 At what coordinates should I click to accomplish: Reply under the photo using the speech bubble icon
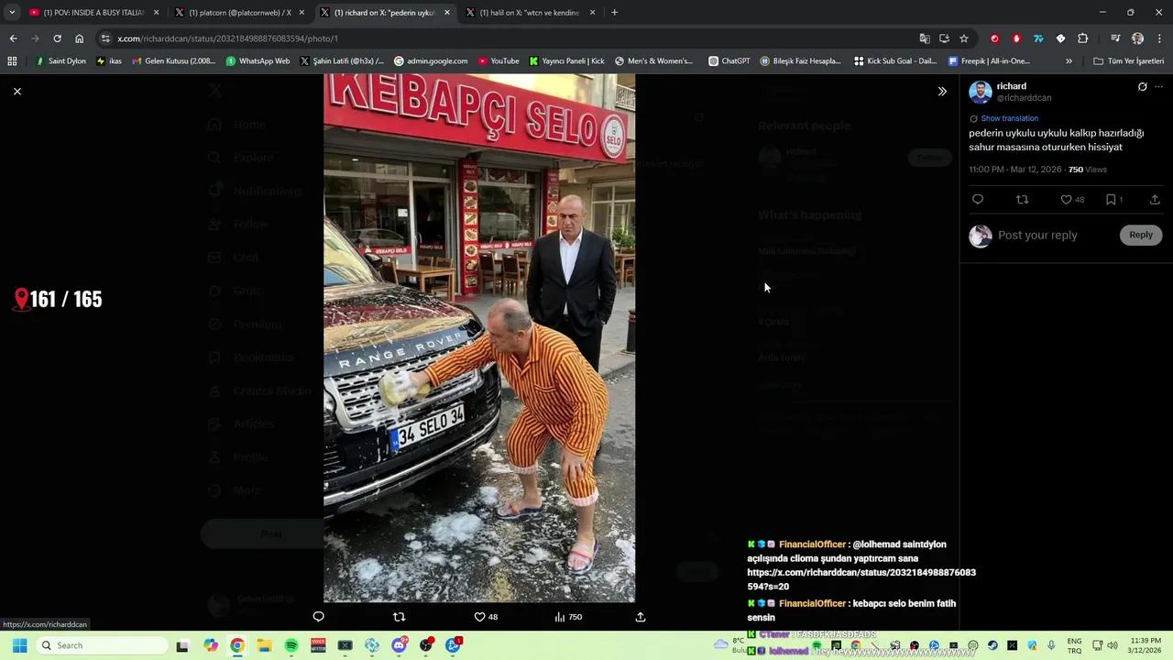pos(318,617)
